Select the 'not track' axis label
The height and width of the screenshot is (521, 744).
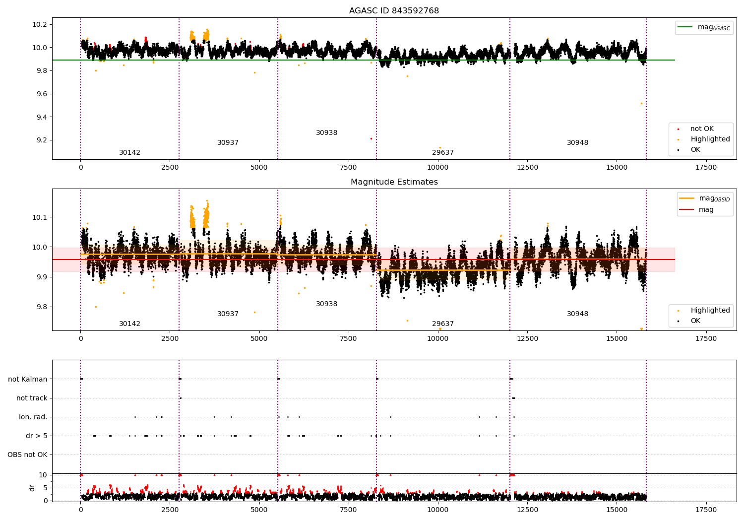click(32, 398)
